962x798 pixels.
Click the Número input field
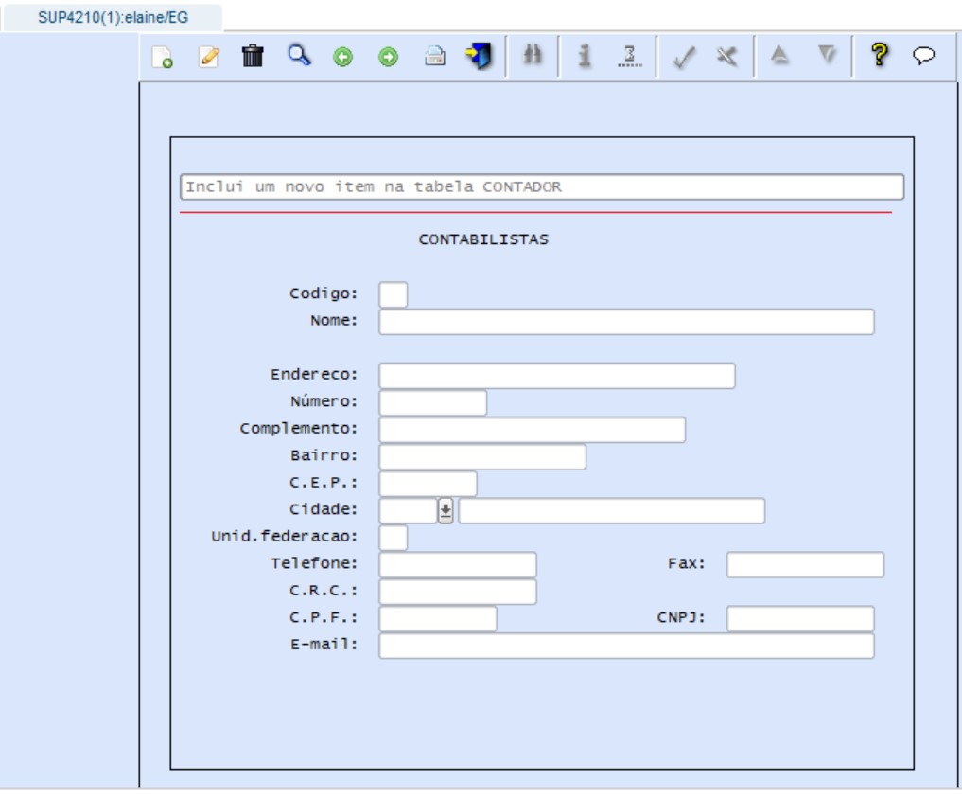pos(433,402)
